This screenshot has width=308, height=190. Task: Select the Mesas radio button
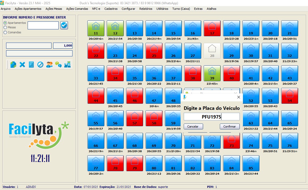coord(5,27)
